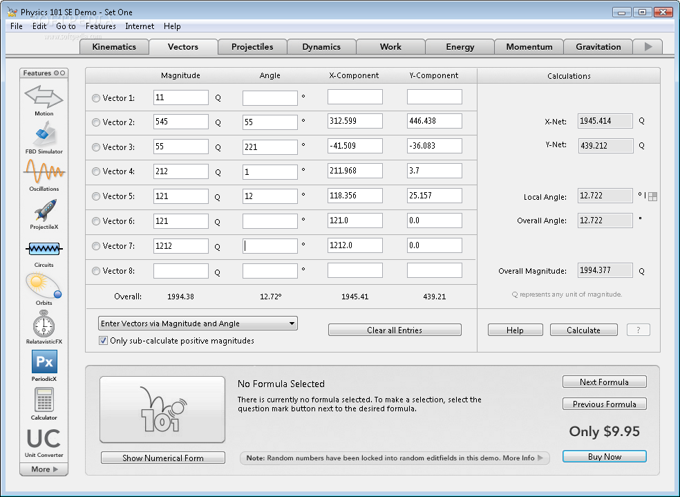Switch to the Projectiles tab
Viewport: 680px width, 497px height.
click(x=252, y=46)
